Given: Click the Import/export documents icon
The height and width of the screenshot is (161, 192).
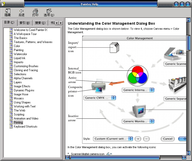Looking at the screenshot, I should tap(114, 48).
